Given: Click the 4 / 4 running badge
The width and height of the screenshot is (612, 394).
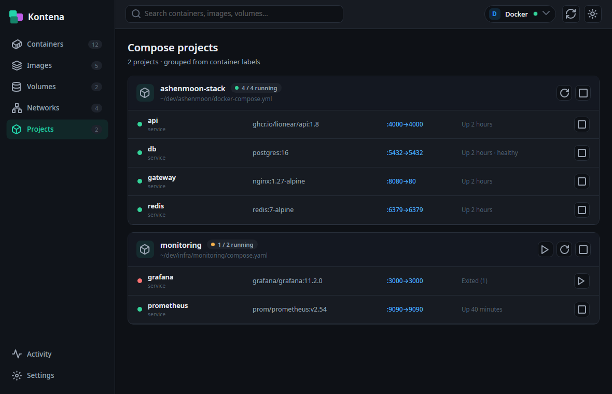Looking at the screenshot, I should [256, 88].
